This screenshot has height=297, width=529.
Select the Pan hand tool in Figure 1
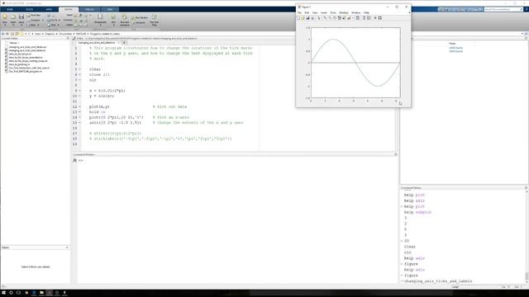335,18
